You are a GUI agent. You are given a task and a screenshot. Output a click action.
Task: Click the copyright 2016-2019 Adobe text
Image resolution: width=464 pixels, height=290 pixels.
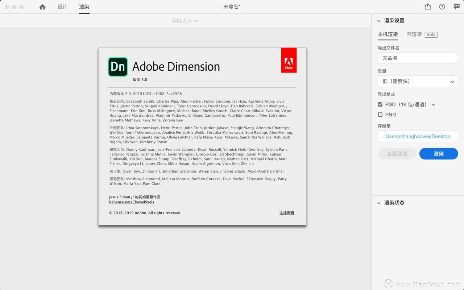[145, 213]
